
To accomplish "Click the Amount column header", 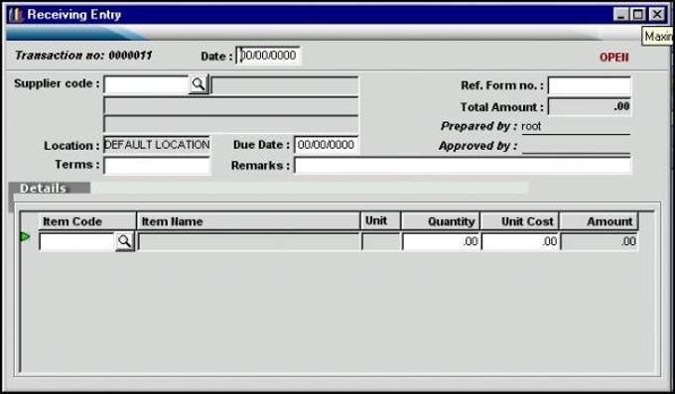I will [599, 221].
